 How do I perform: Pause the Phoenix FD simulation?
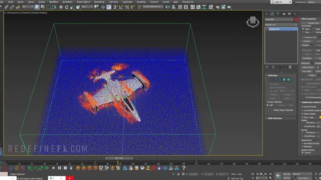coord(59,168)
